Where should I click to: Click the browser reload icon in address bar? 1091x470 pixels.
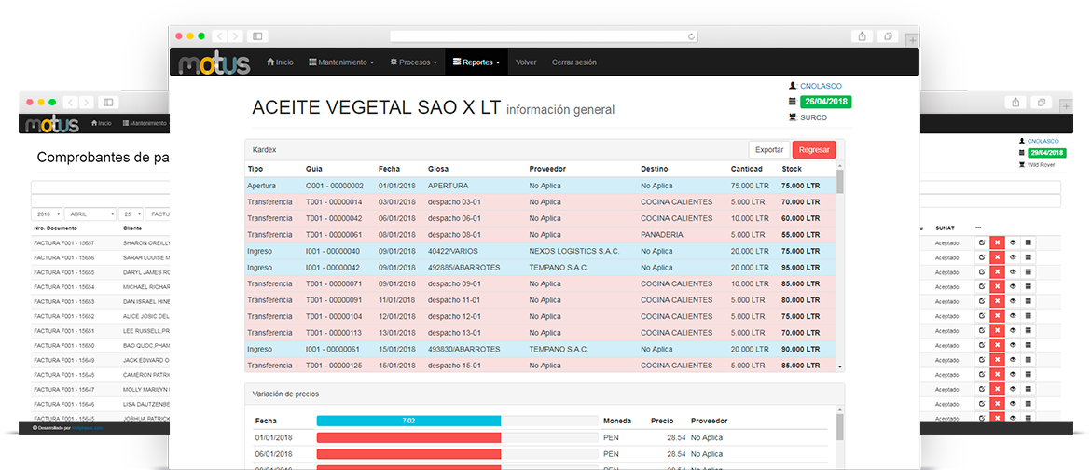pyautogui.click(x=690, y=36)
